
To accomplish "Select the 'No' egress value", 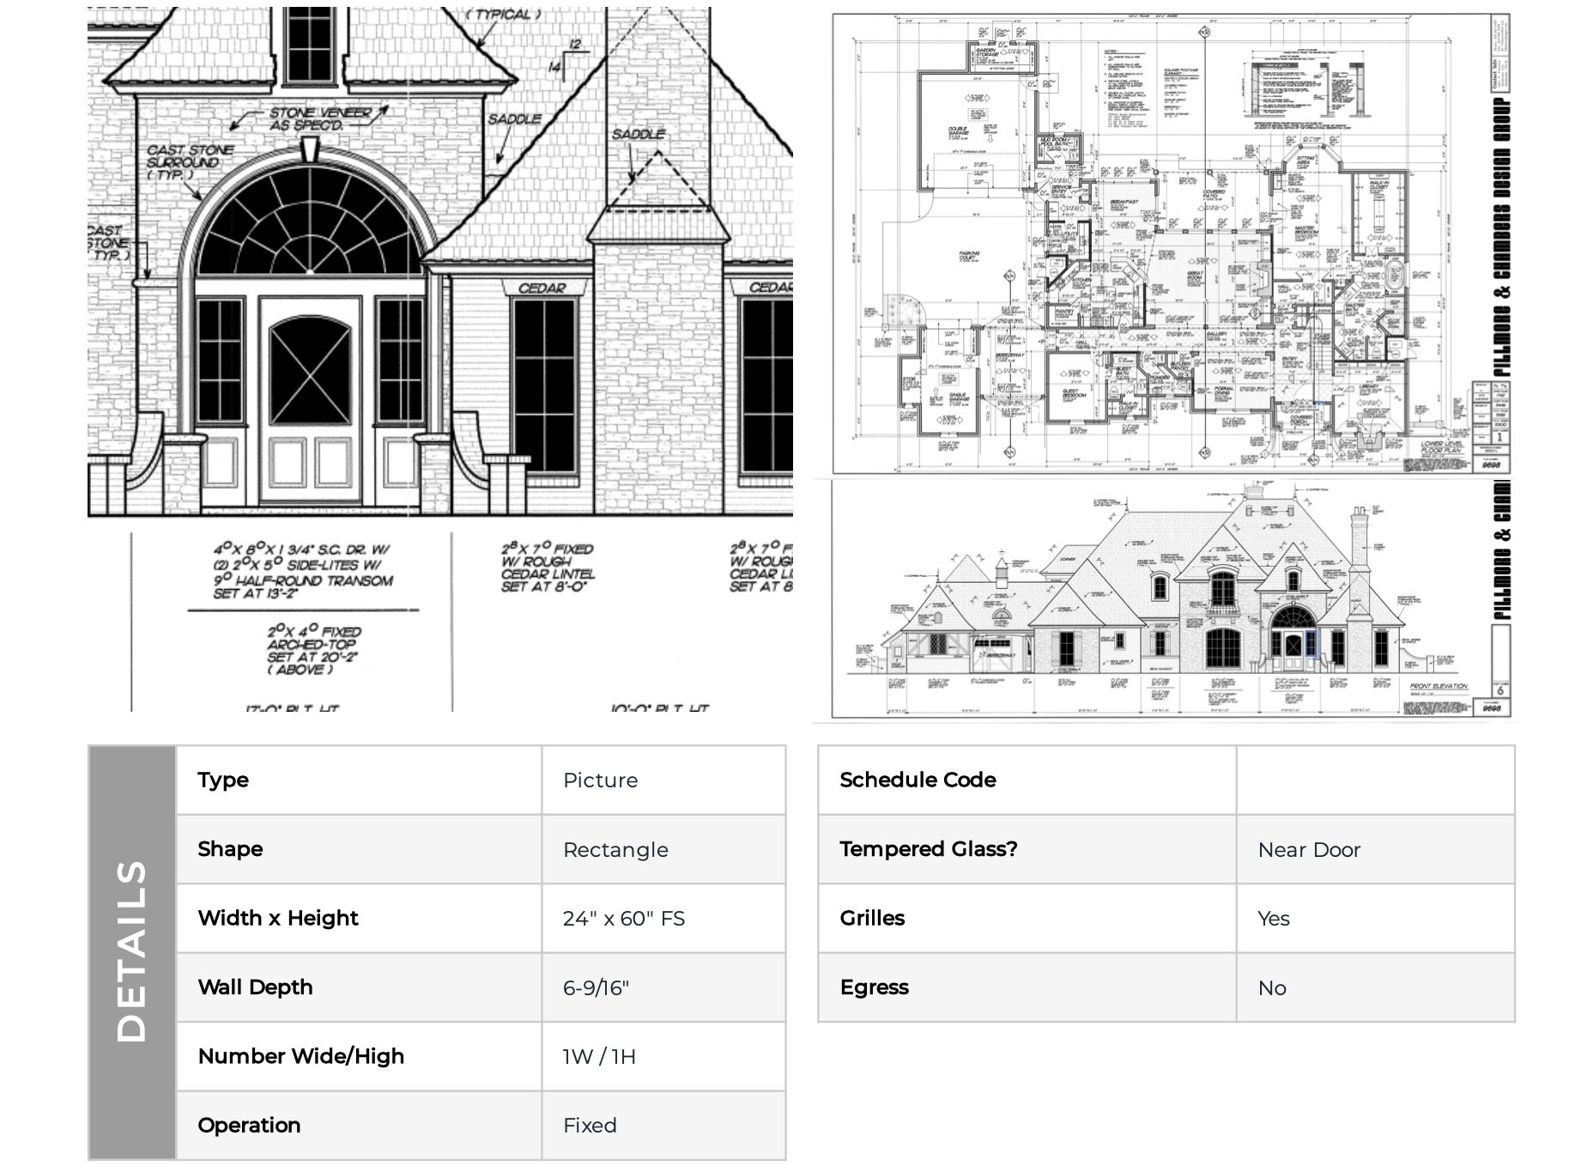I will [x=1271, y=987].
